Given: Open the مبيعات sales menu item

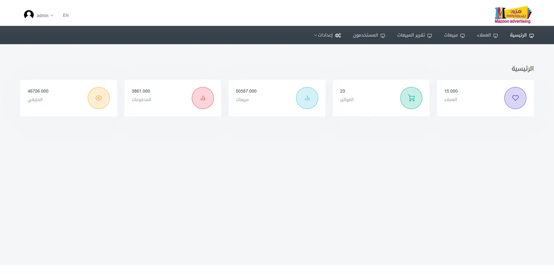Looking at the screenshot, I should coord(451,35).
